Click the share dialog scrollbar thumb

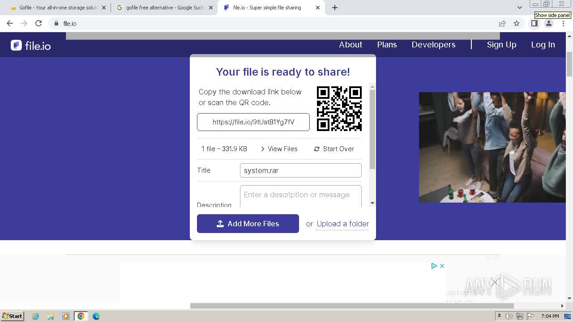click(372, 129)
